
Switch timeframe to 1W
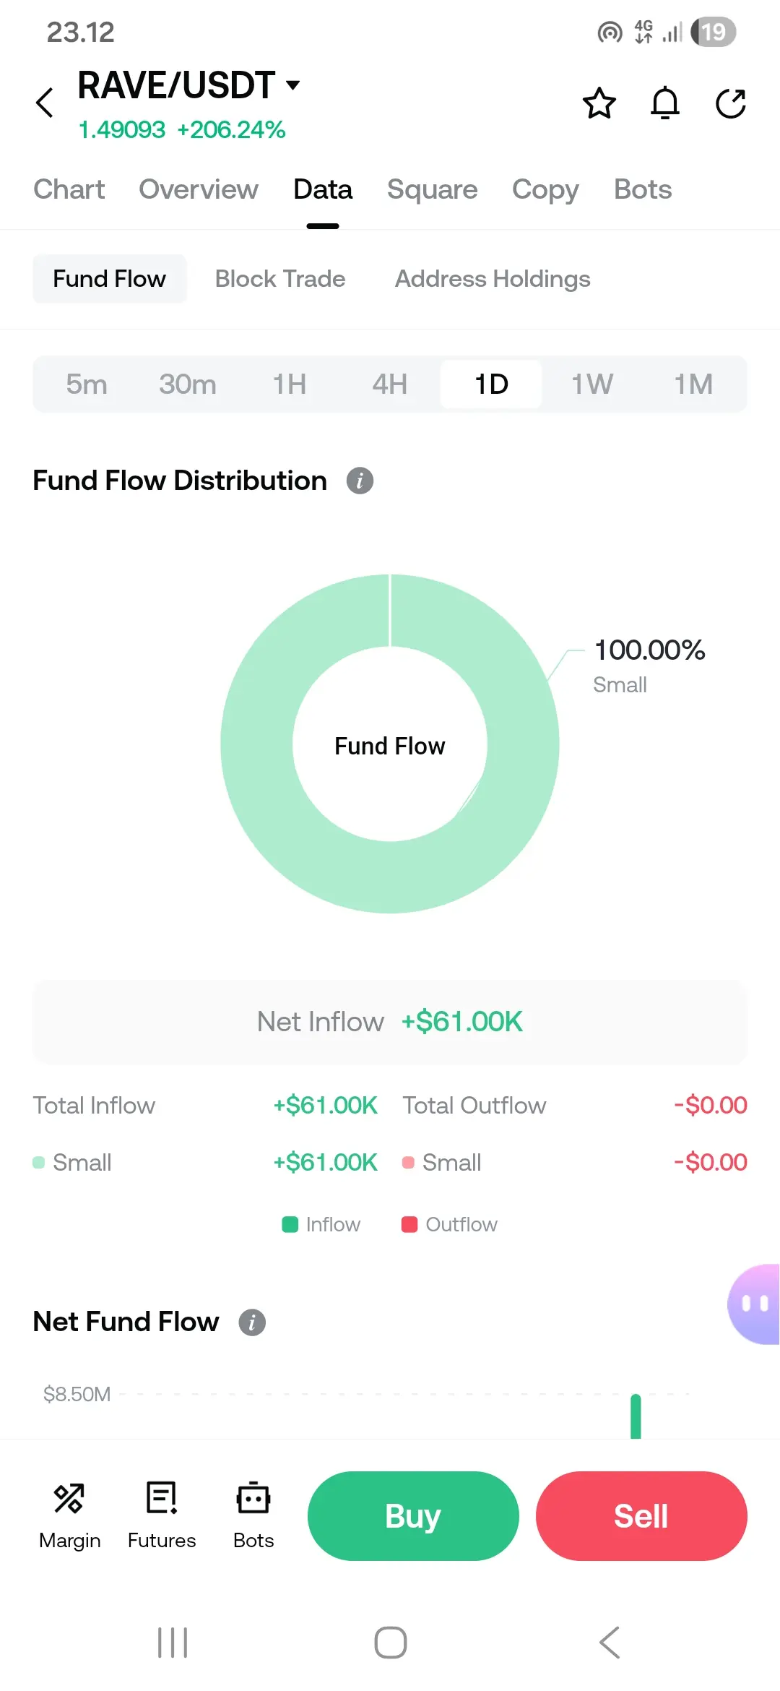[592, 384]
